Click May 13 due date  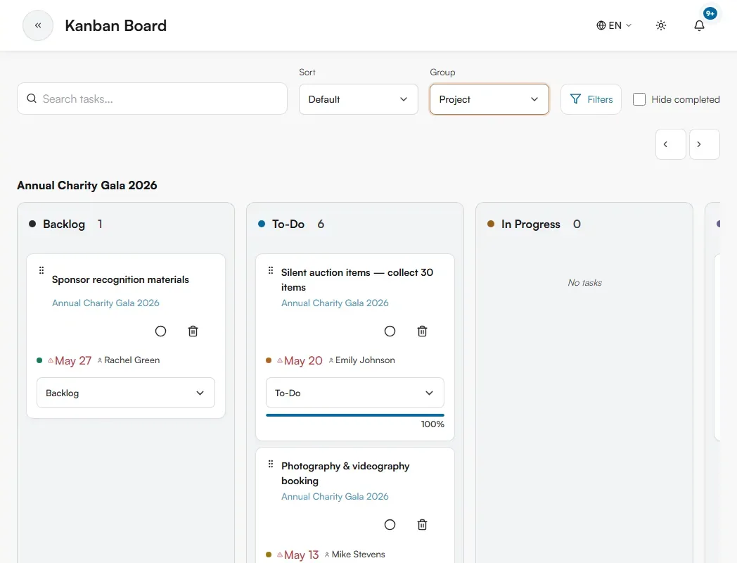(301, 555)
